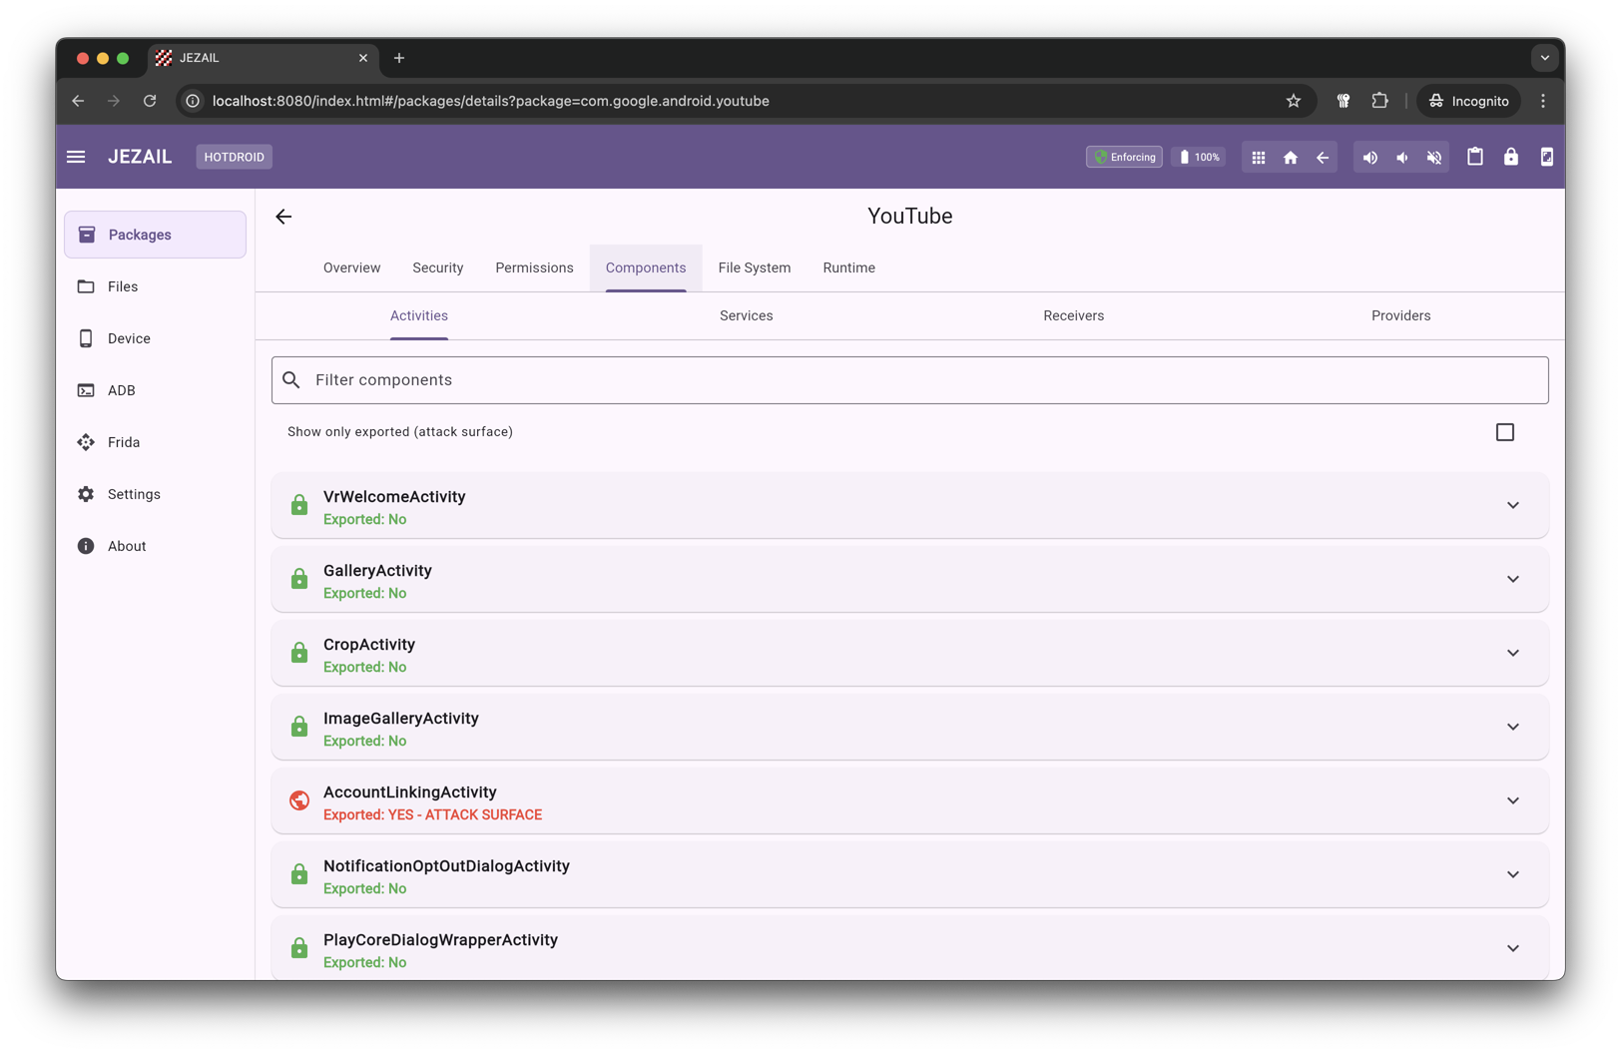Viewport: 1621px width, 1054px height.
Task: Select ADB from the left sidebar
Action: [x=121, y=390]
